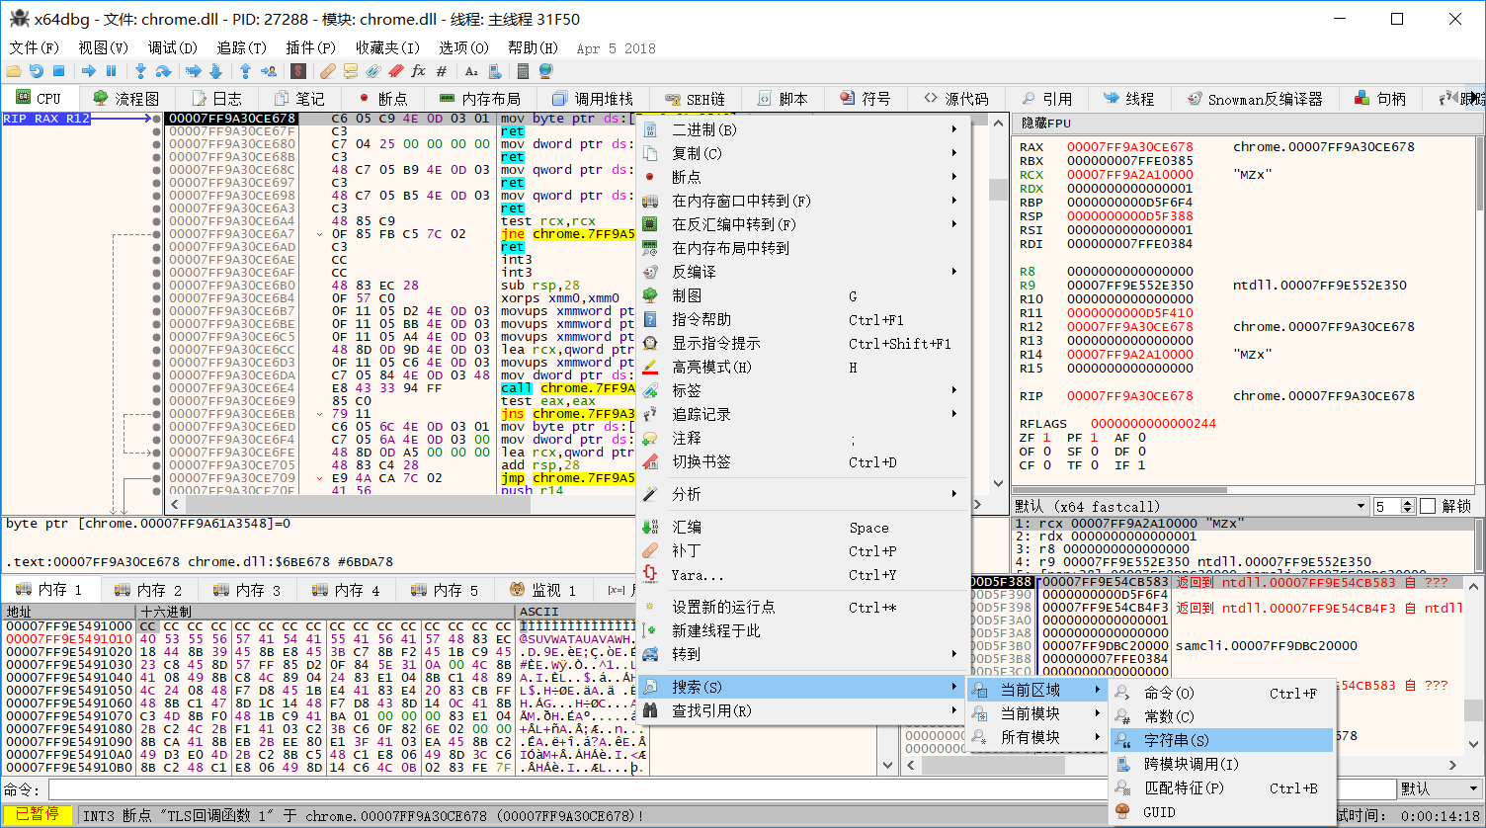Expand the 所有模块 search submenu
This screenshot has height=828, width=1486.
[1036, 737]
